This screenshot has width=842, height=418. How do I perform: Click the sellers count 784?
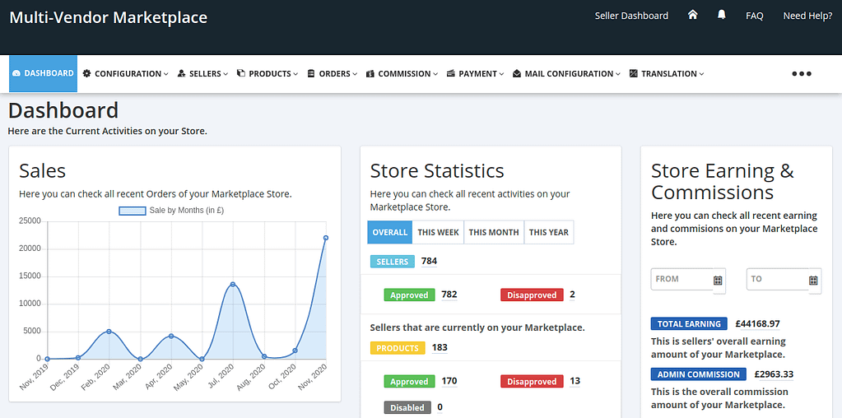coord(429,262)
